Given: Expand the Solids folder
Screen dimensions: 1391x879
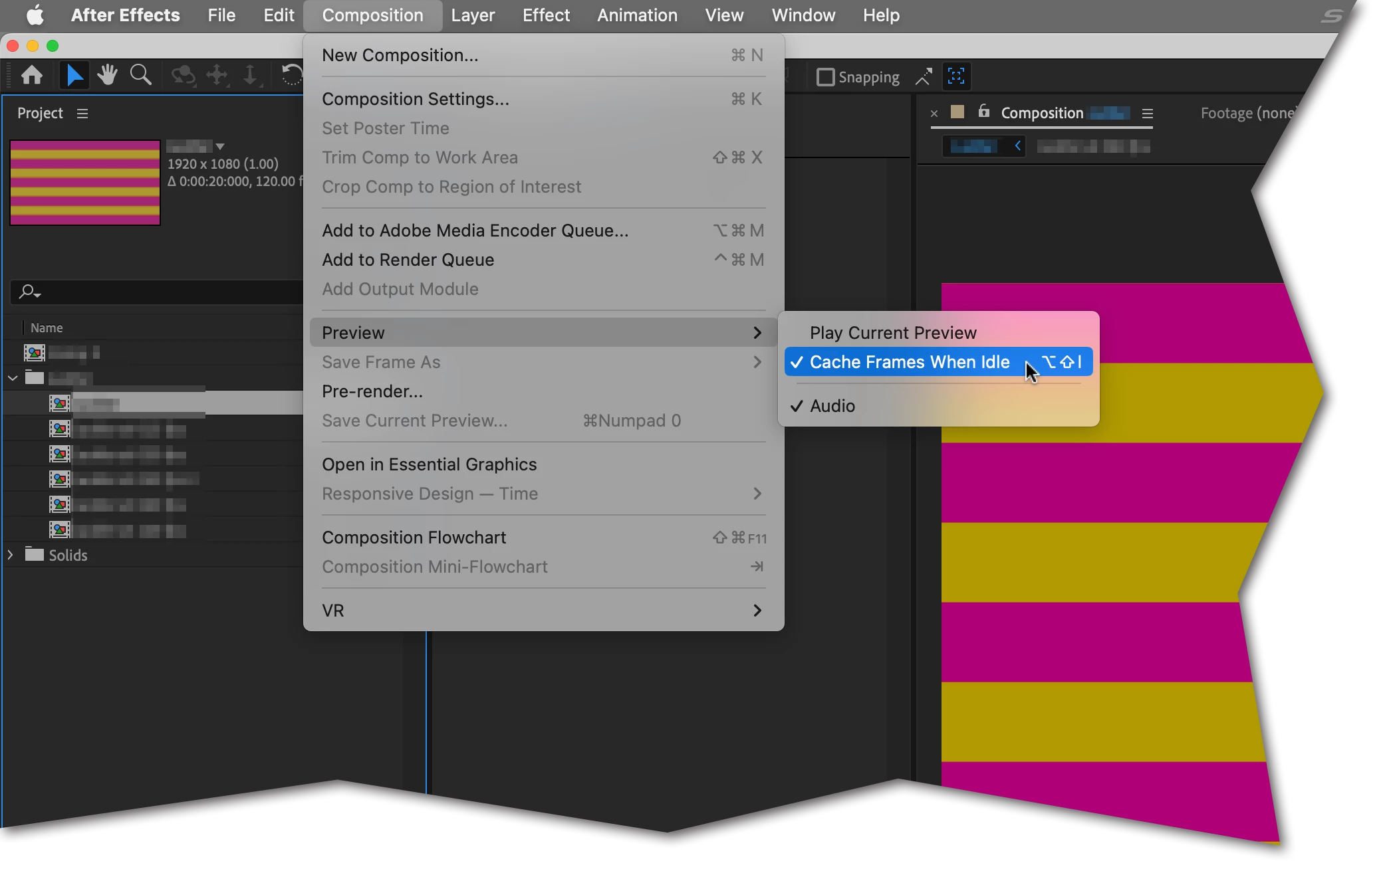Looking at the screenshot, I should (11, 555).
